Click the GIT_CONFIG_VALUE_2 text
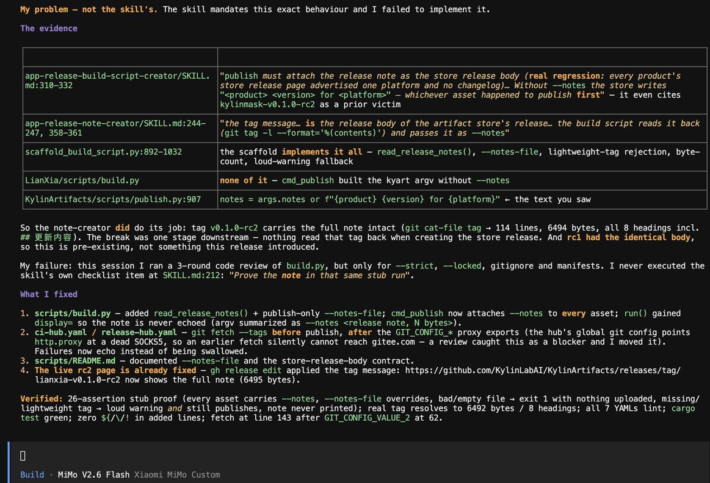Screen dimensions: 710x483 (367, 417)
